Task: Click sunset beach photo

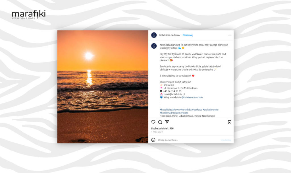Action: coord(103,87)
